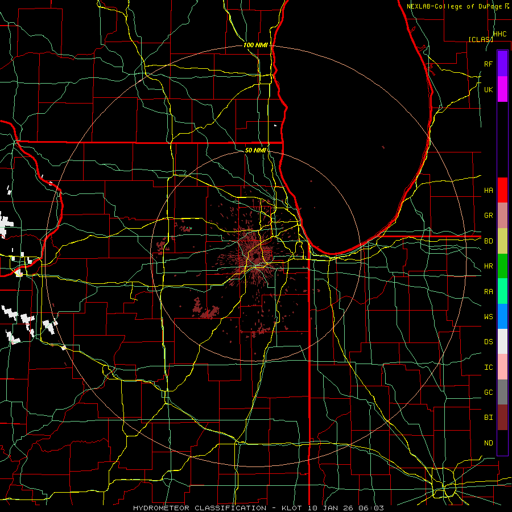The height and width of the screenshot is (512, 512).
Task: Click the BD legend label
Action: (x=488, y=241)
